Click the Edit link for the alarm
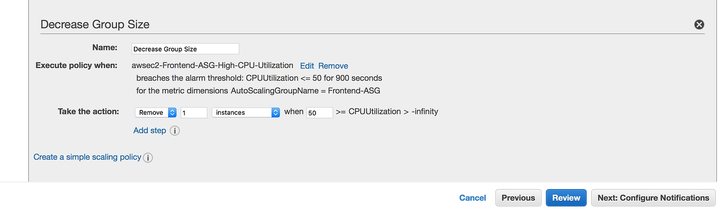725x218 pixels. point(307,66)
